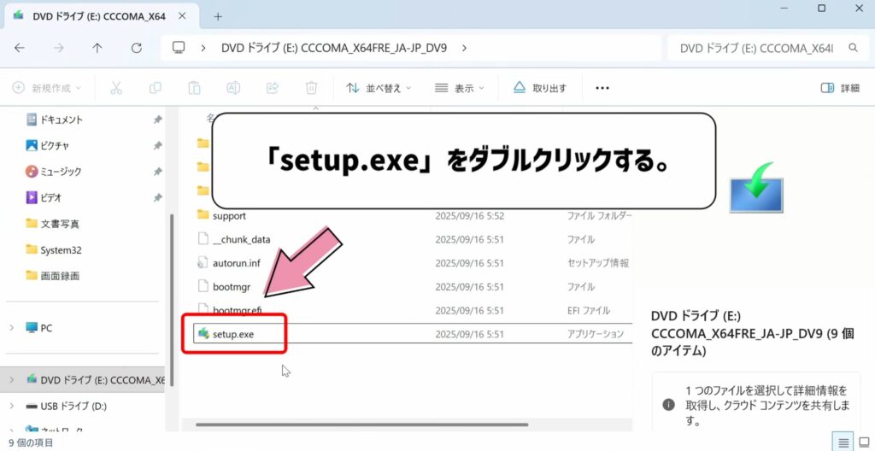Go up one folder level
The image size is (875, 451).
pyautogui.click(x=97, y=48)
